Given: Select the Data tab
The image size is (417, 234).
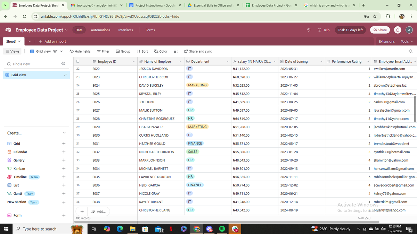Looking at the screenshot, I should 79,30.
